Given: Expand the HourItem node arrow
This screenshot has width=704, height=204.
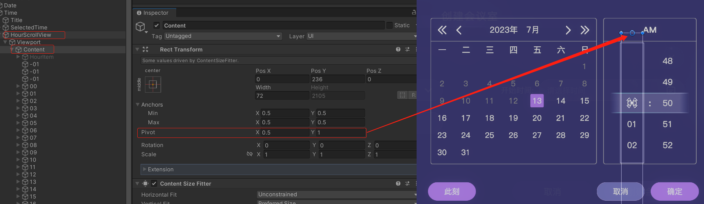Looking at the screenshot, I should click(18, 57).
